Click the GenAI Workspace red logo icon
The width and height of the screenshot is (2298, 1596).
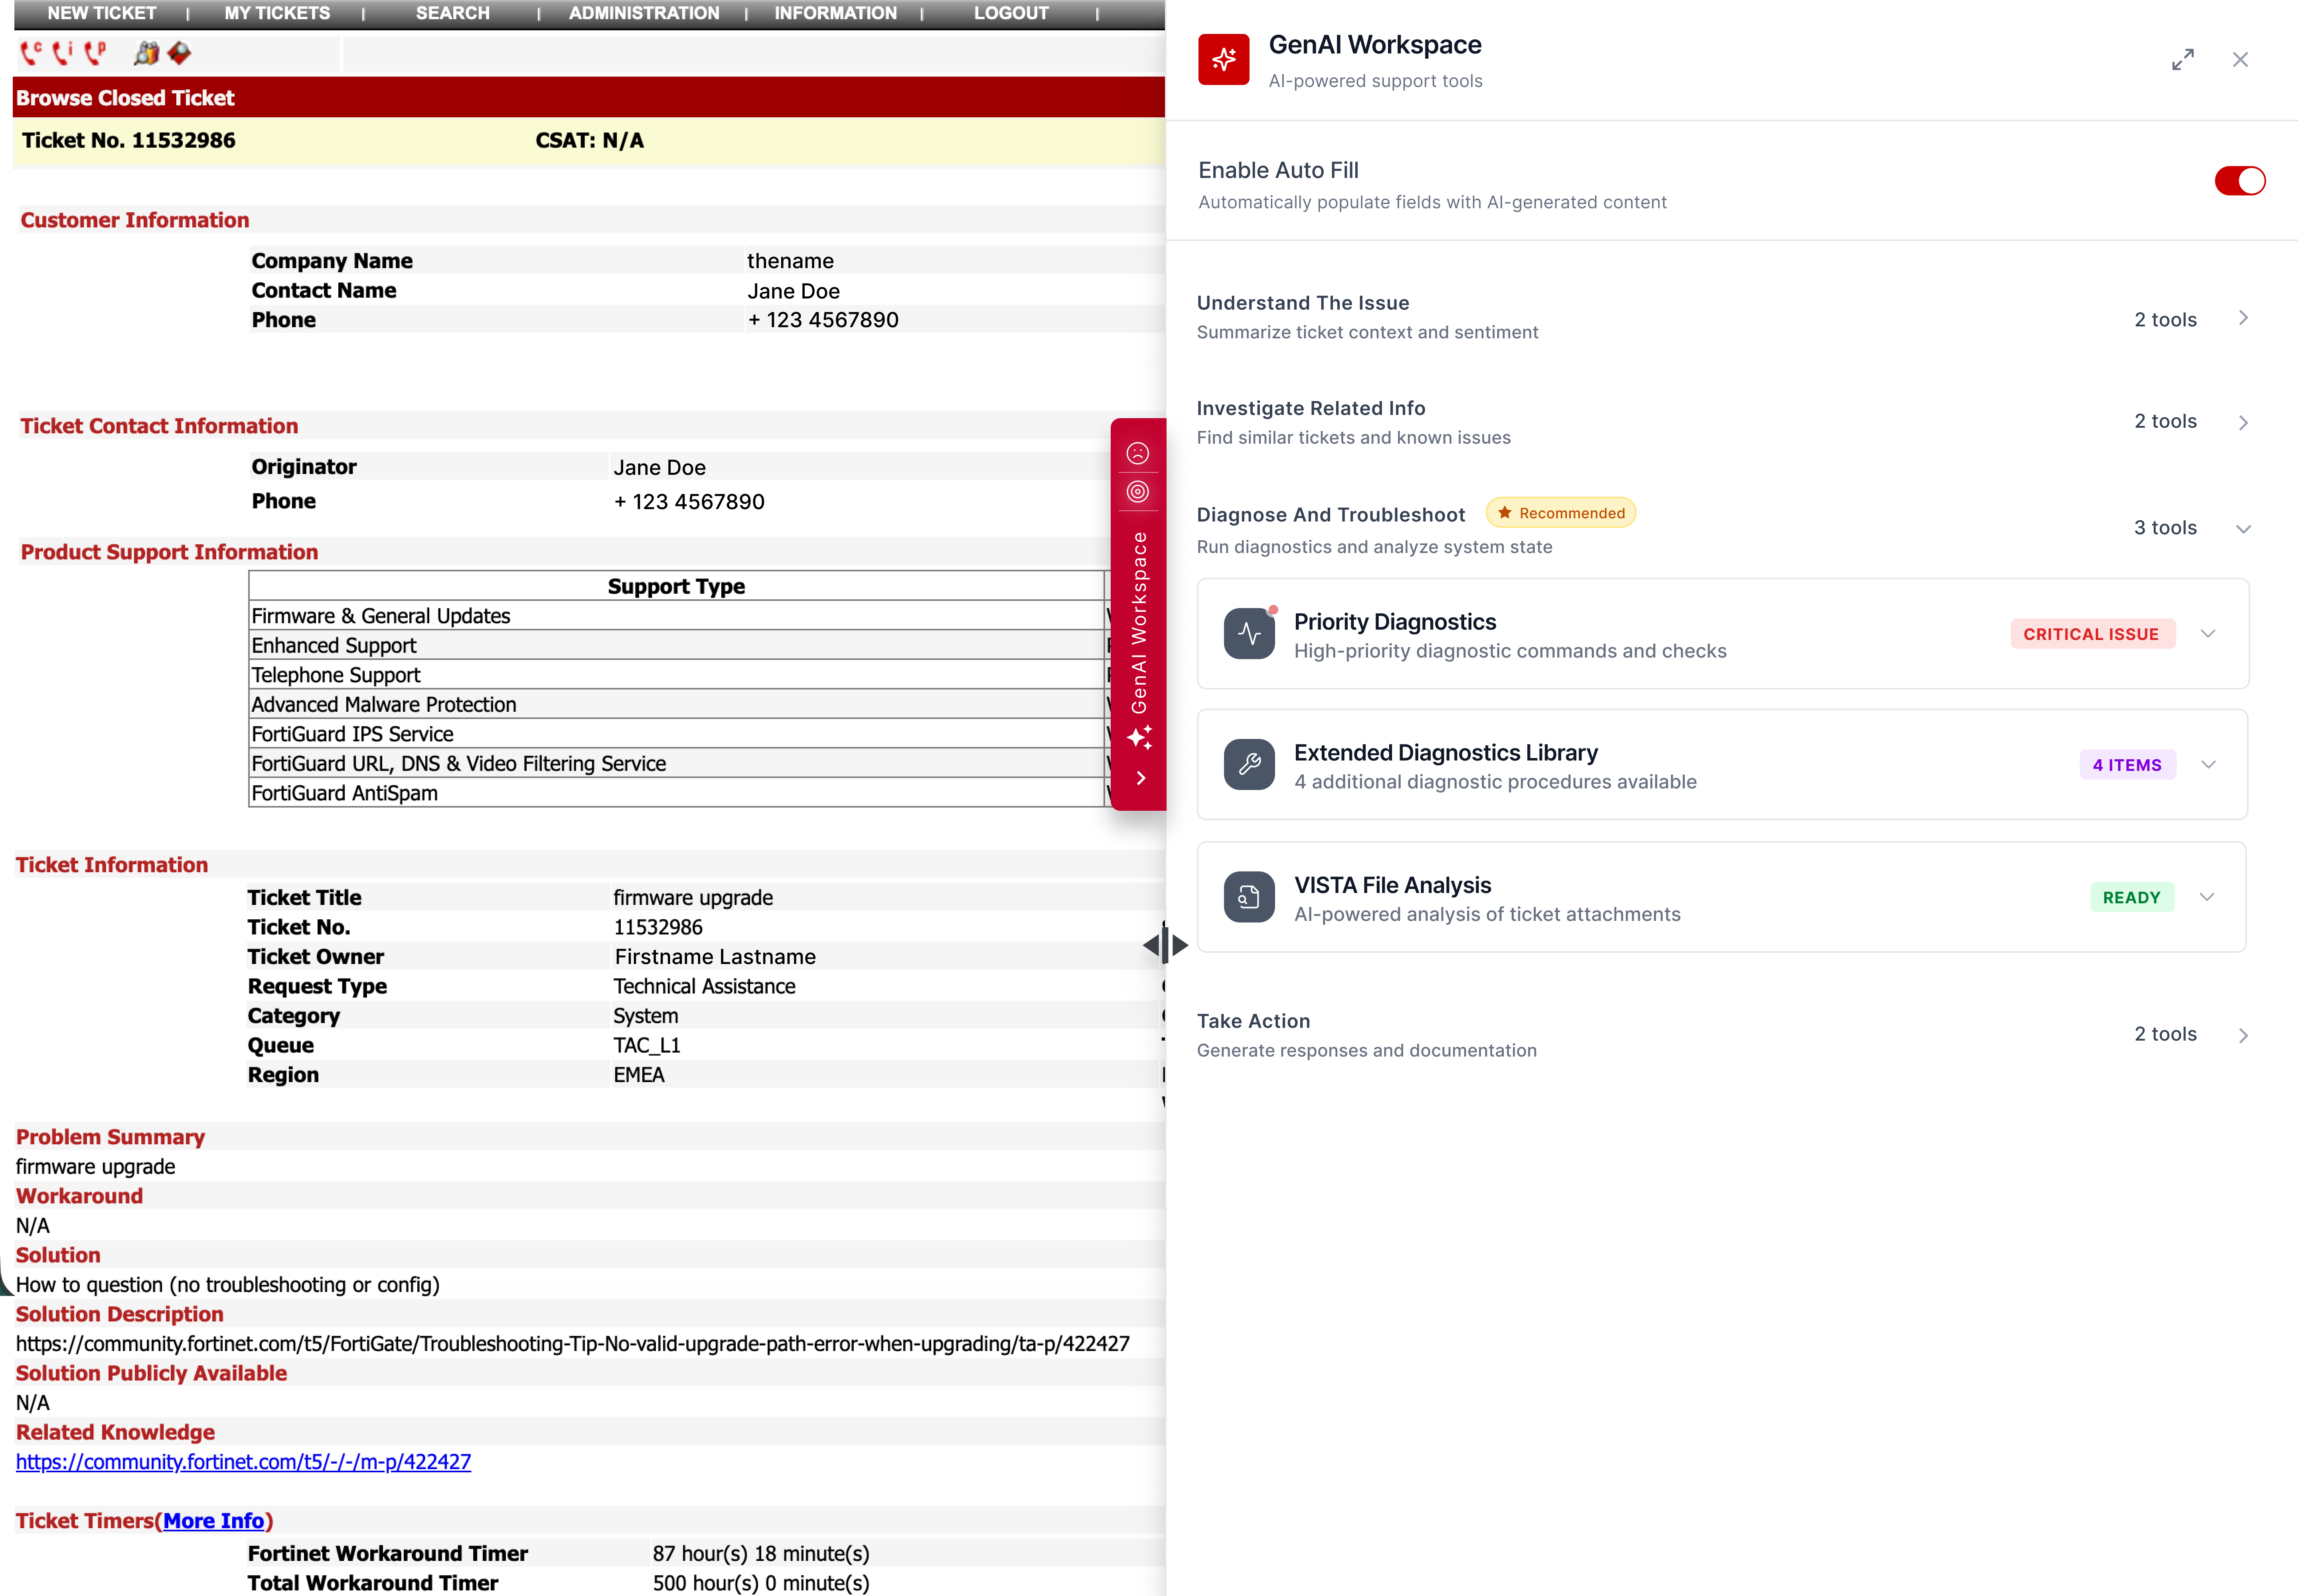pos(1224,60)
